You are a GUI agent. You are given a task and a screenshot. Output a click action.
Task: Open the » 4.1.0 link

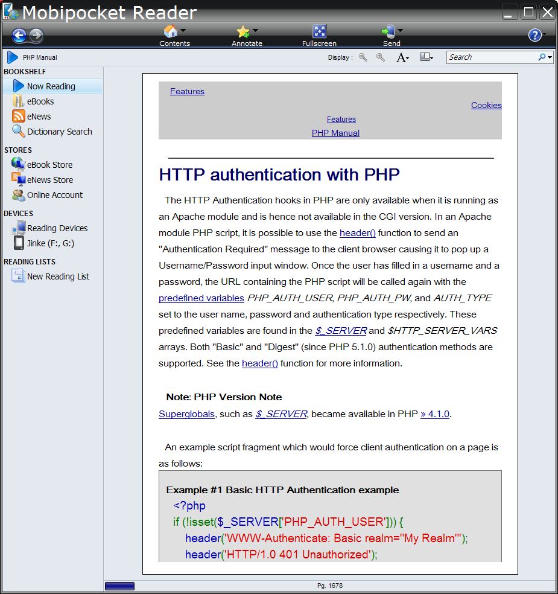point(435,414)
